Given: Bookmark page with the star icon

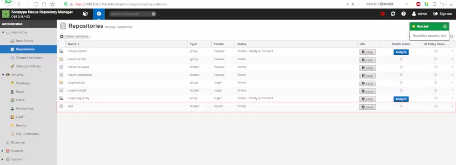Looking at the screenshot, I should pyautogui.click(x=52, y=5).
